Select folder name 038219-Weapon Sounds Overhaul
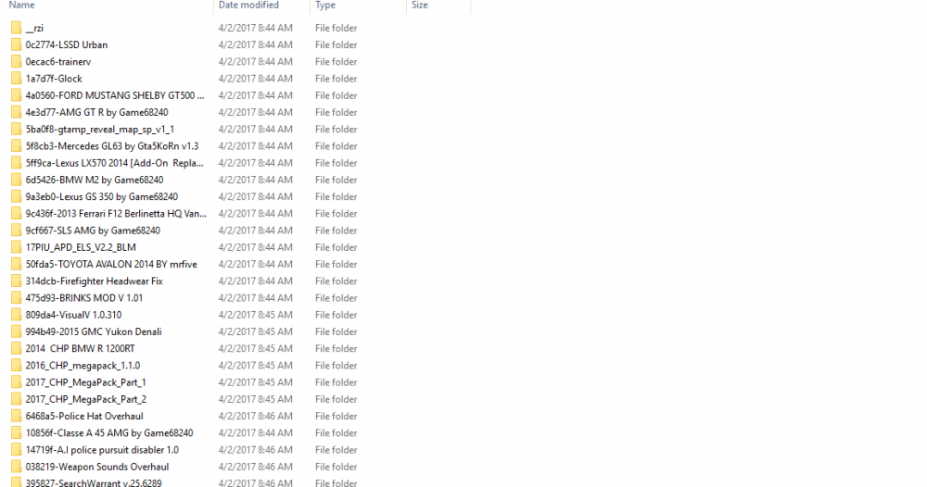The height and width of the screenshot is (487, 927). 97,467
